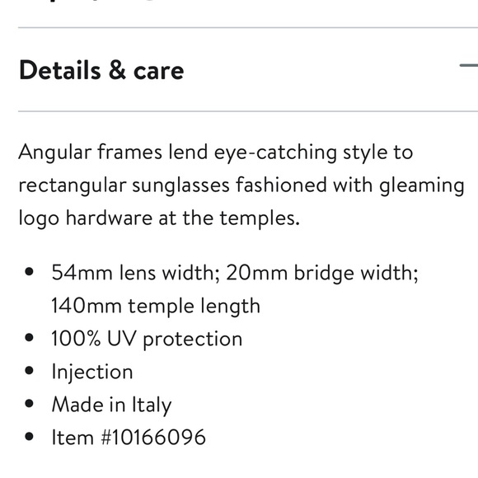Click the 100% UV protection text
The width and height of the screenshot is (478, 478).
[147, 339]
